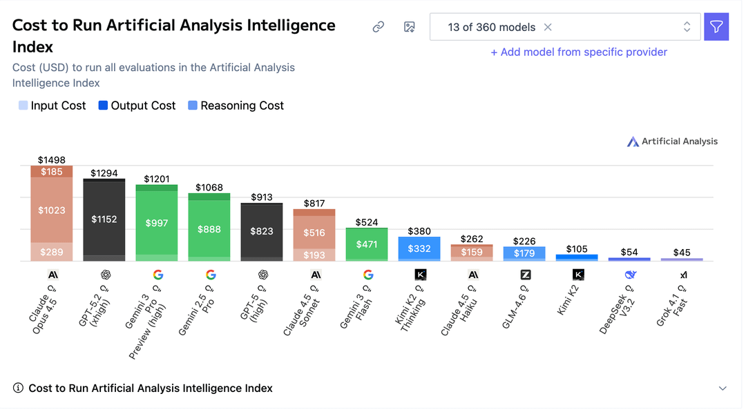Viewport: 746px width, 414px height.
Task: Click Add model from specific provider
Action: pyautogui.click(x=579, y=52)
